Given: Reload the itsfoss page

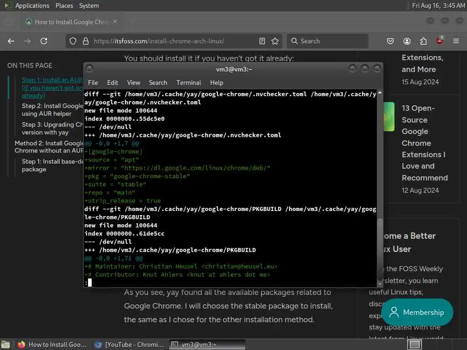Looking at the screenshot, I should [x=44, y=41].
